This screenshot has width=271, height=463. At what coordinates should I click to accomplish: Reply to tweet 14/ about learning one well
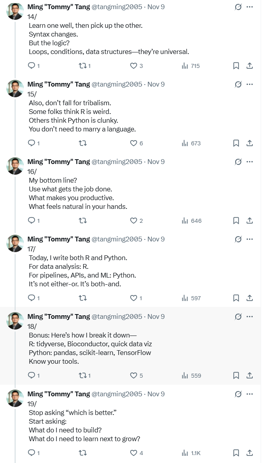pos(32,66)
